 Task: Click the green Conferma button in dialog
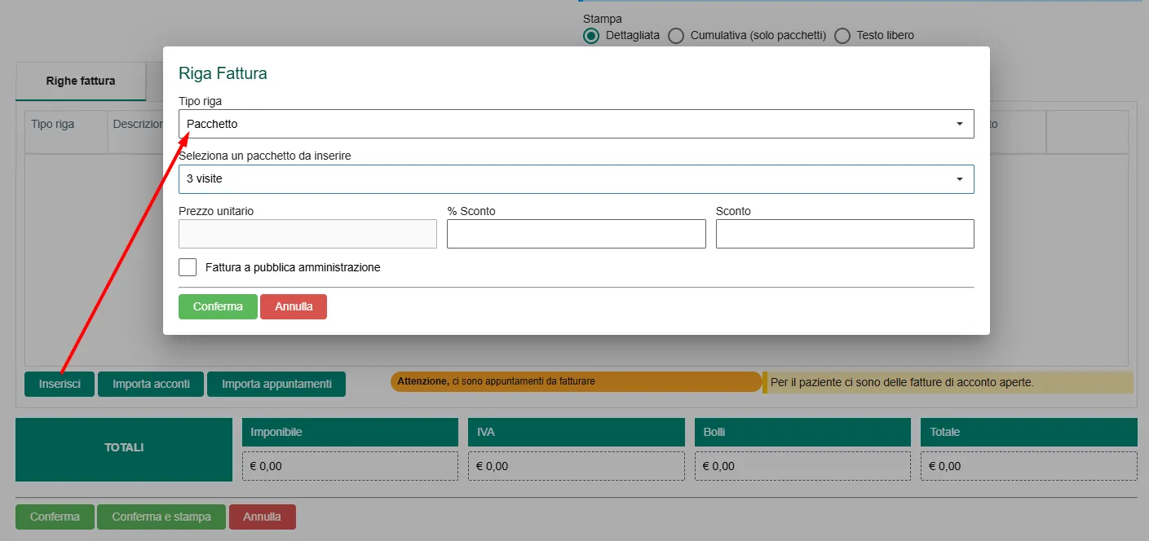click(218, 307)
